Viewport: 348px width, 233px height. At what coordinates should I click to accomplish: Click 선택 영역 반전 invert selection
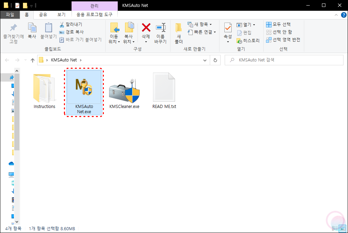283,40
